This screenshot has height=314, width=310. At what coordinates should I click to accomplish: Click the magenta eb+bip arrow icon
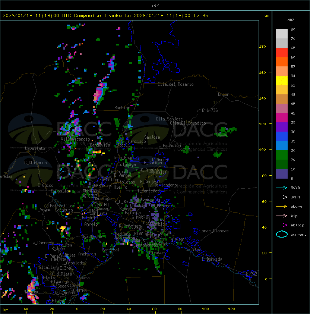pos(282,225)
